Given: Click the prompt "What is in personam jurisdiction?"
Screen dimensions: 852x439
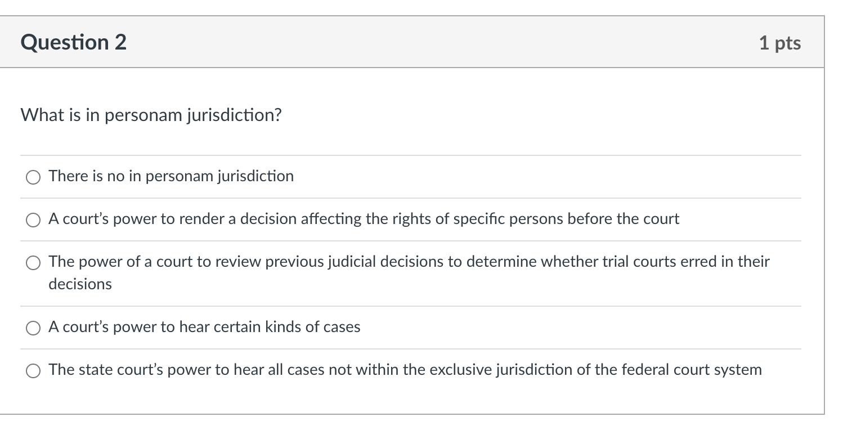Looking at the screenshot, I should (151, 115).
